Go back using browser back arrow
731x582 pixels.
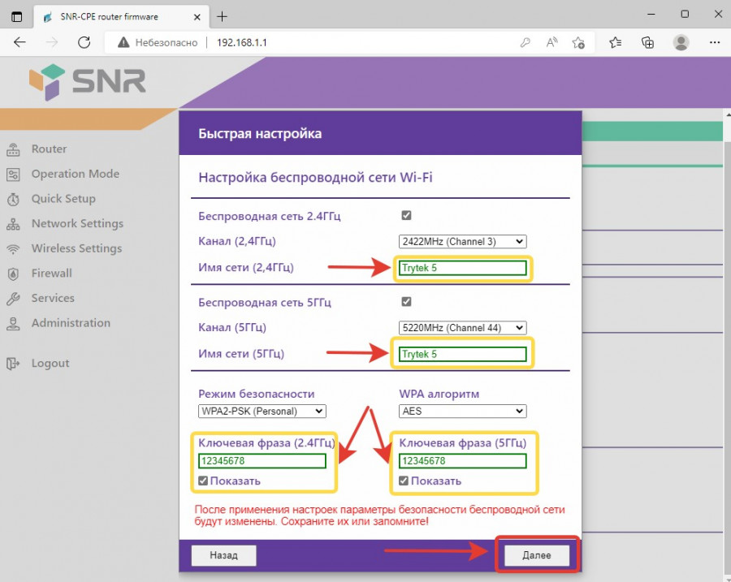(20, 42)
